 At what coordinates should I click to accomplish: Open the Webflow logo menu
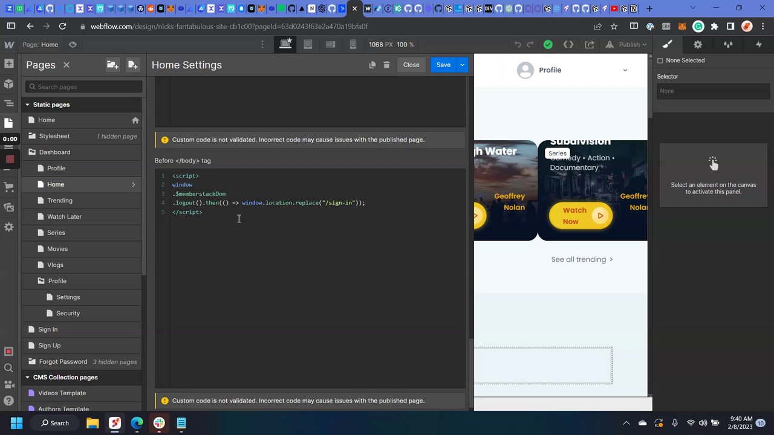click(9, 45)
